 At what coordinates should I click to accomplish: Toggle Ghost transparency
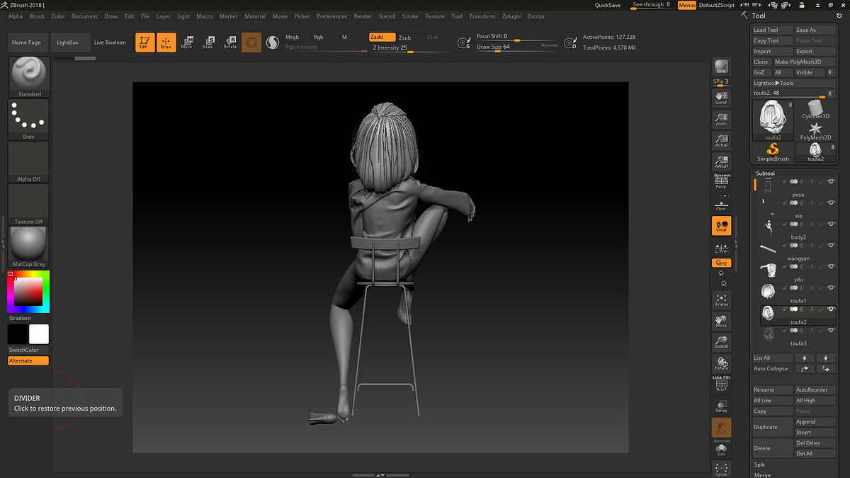tap(721, 428)
